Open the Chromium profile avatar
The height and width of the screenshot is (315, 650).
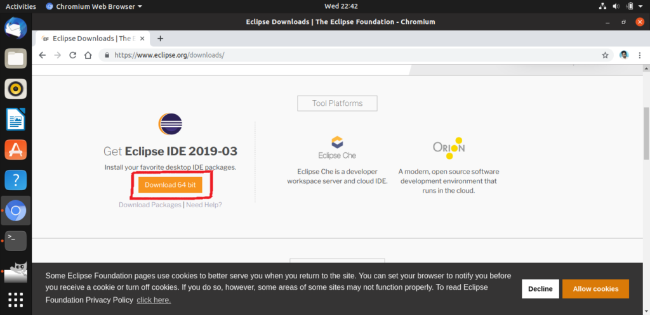624,55
